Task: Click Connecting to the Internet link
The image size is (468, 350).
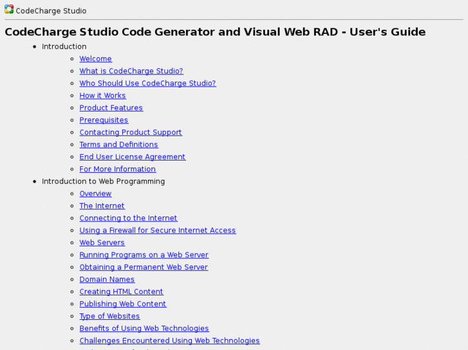Action: pyautogui.click(x=128, y=218)
